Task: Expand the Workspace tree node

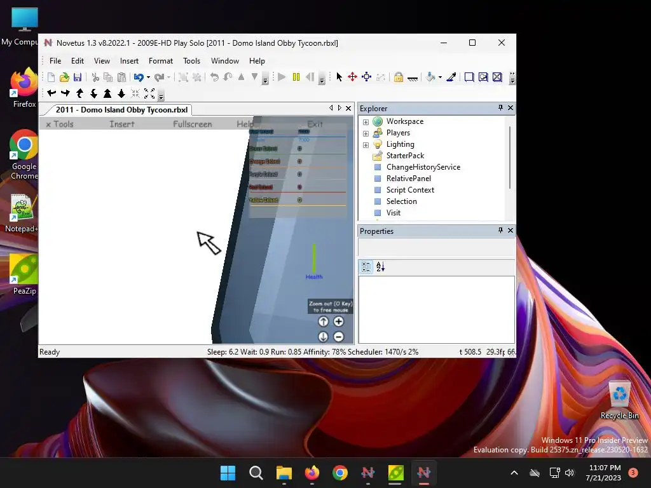Action: point(366,122)
